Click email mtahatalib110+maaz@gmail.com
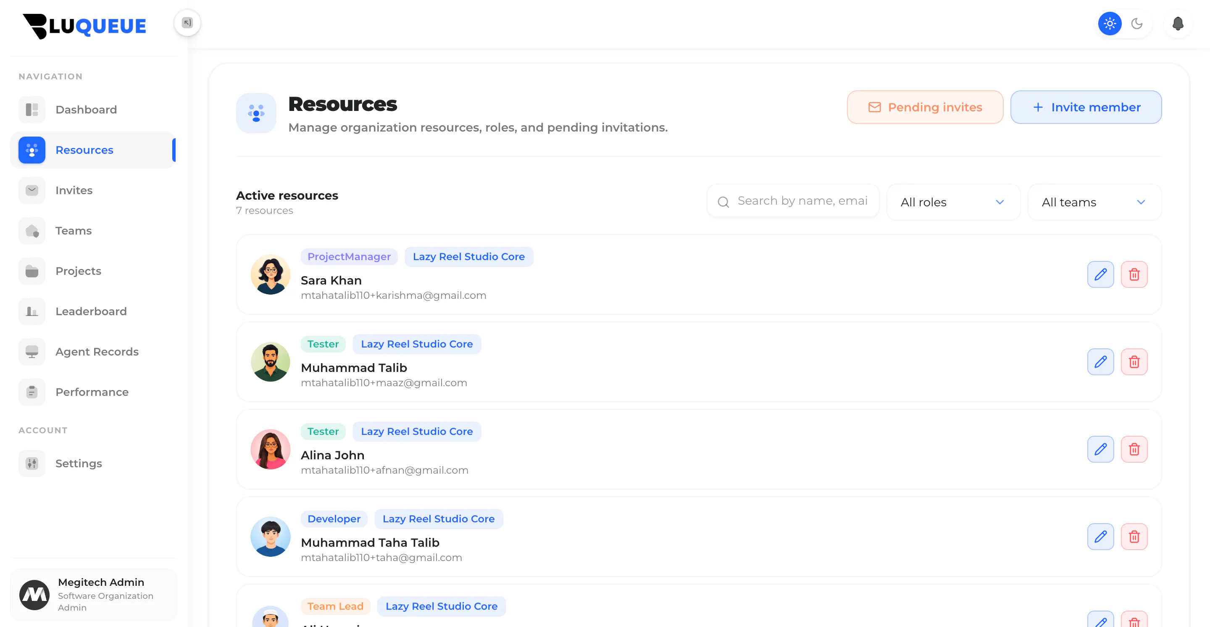1210x627 pixels. coord(384,383)
